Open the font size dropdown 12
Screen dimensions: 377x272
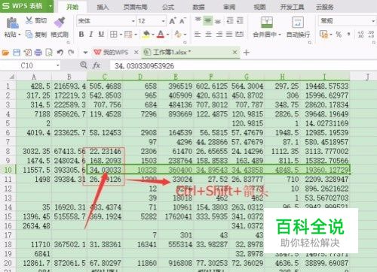(164, 21)
